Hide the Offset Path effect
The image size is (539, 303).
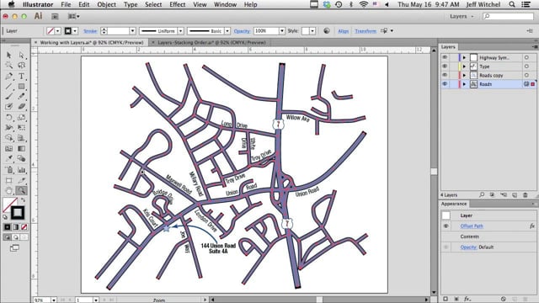pyautogui.click(x=446, y=226)
